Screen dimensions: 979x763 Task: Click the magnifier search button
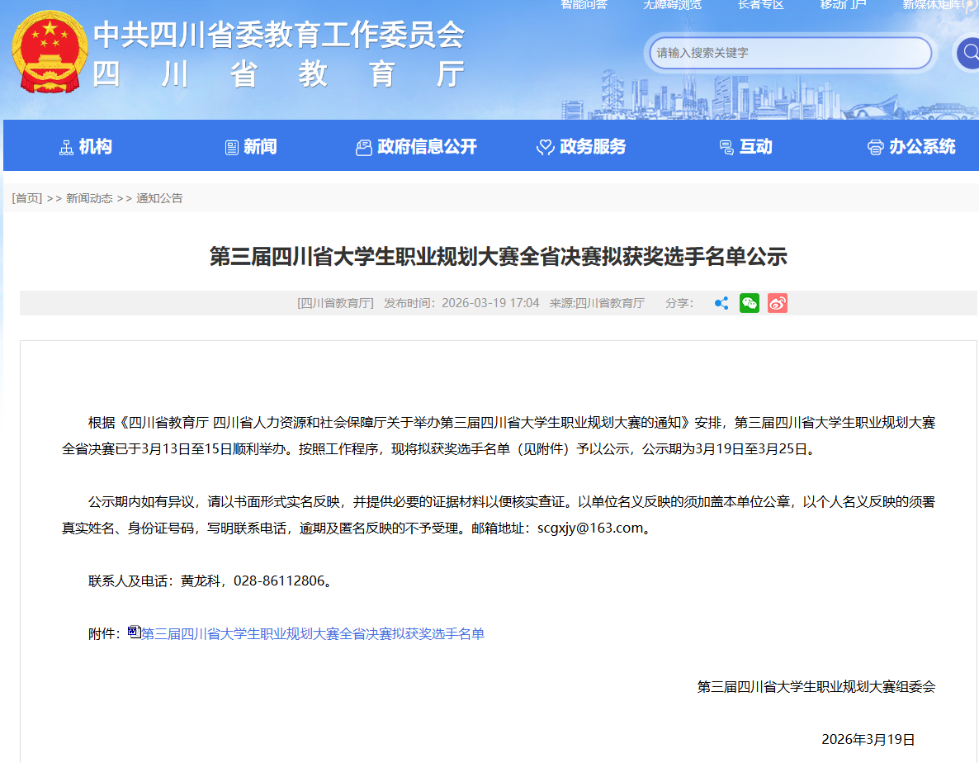tap(967, 54)
